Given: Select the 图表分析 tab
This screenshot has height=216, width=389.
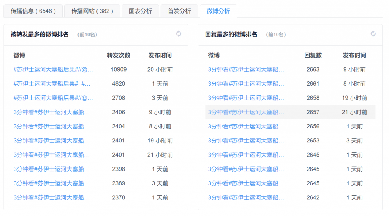Looking at the screenshot, I should 140,11.
